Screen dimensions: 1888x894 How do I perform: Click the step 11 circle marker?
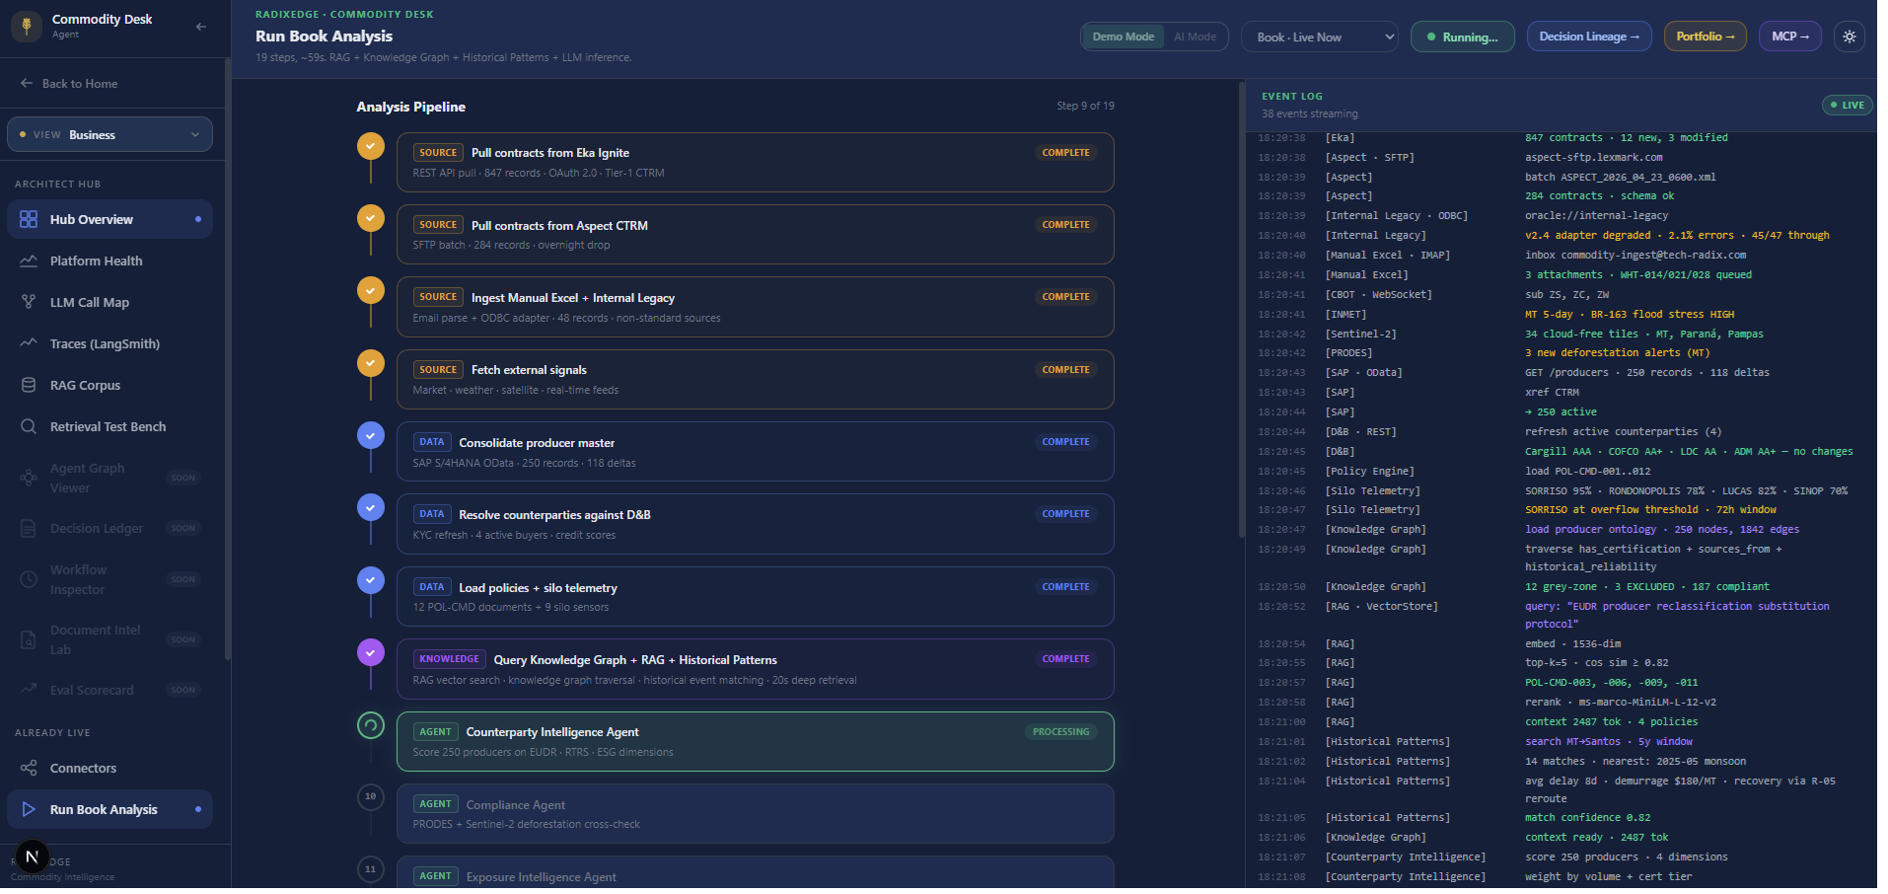371,869
